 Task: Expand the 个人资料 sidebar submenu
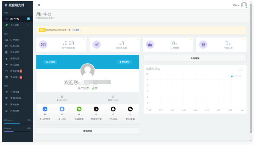click(17, 25)
